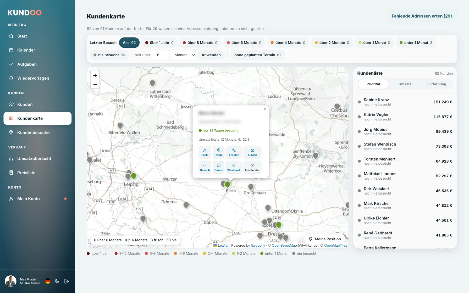The height and width of the screenshot is (293, 469).
Task: Open Kalender in the sidebar
Action: [x=38, y=50]
